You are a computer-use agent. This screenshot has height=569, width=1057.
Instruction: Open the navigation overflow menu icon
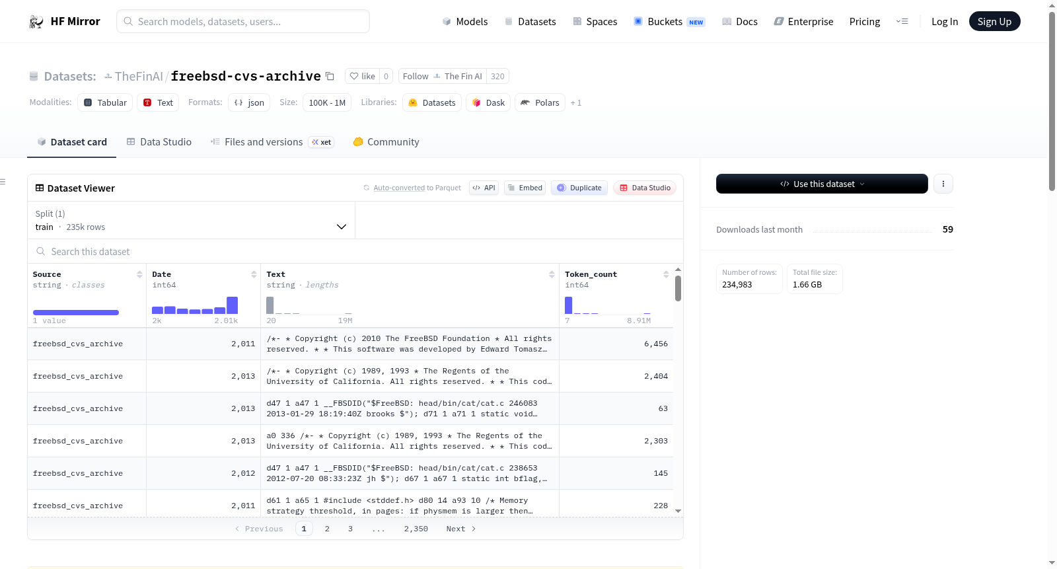[902, 22]
